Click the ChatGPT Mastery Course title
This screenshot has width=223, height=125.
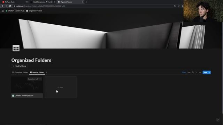point(24,96)
